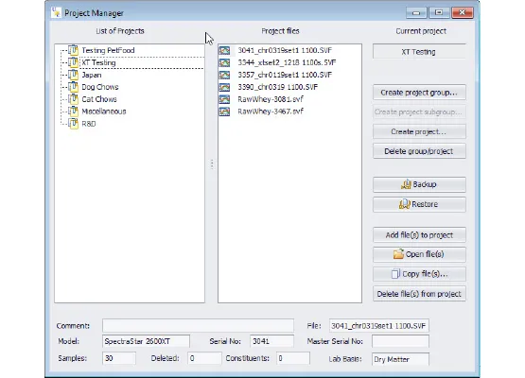
Task: Click Create project subgroup button
Action: [x=419, y=112]
